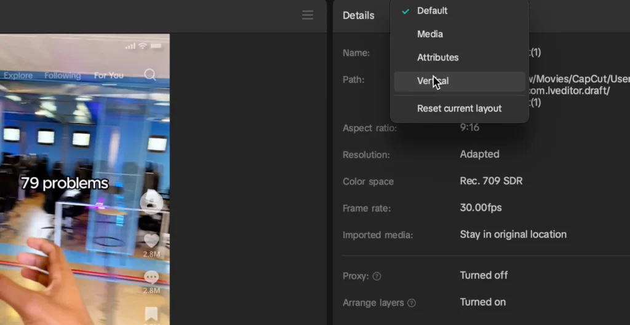Click the Details panel title

coord(359,15)
